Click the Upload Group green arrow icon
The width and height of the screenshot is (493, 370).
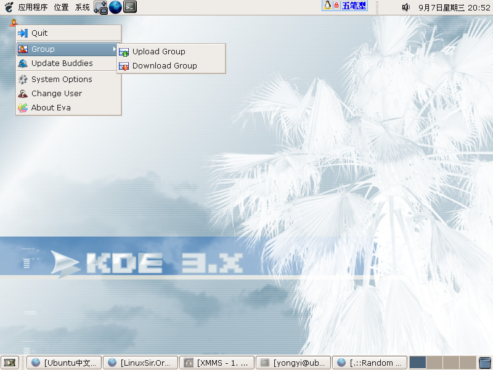tap(124, 52)
